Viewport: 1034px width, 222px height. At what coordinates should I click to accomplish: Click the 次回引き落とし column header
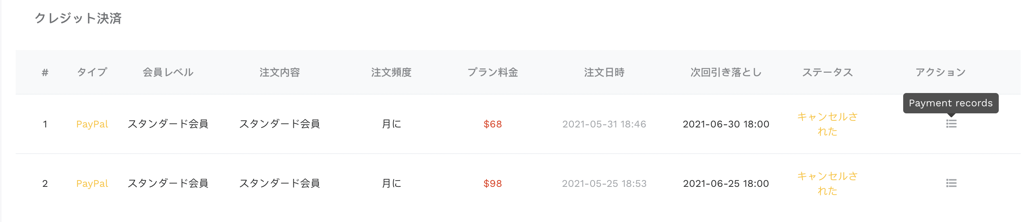point(726,72)
